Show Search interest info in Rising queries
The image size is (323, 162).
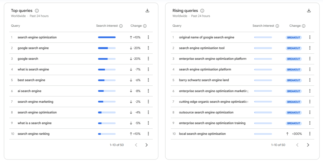[x=277, y=26]
